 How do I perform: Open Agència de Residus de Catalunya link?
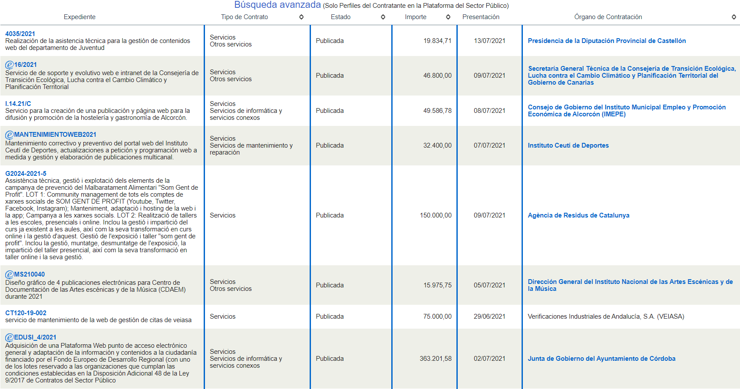point(578,215)
